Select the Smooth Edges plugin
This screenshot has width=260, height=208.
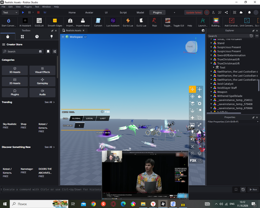55,22
